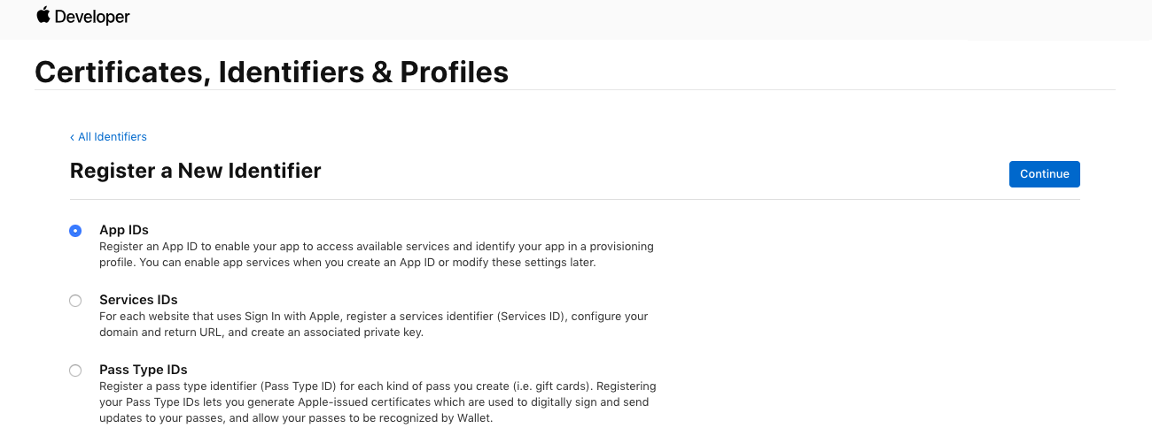Select the Pass Type IDs radio button

(75, 371)
